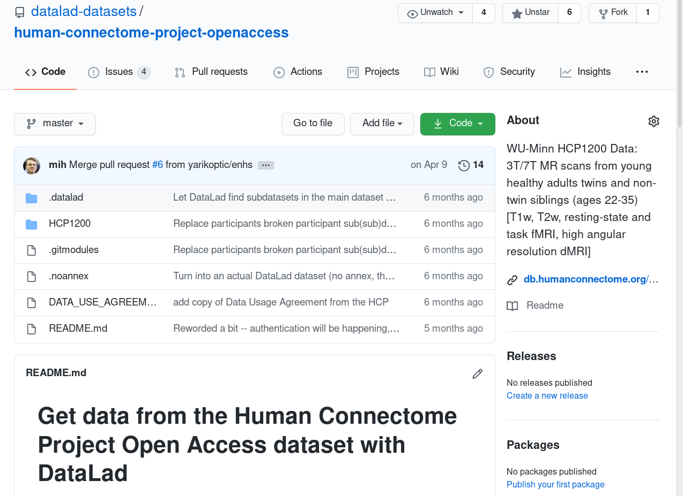Expand commit message with ellipsis button
This screenshot has width=683, height=496.
(x=266, y=165)
